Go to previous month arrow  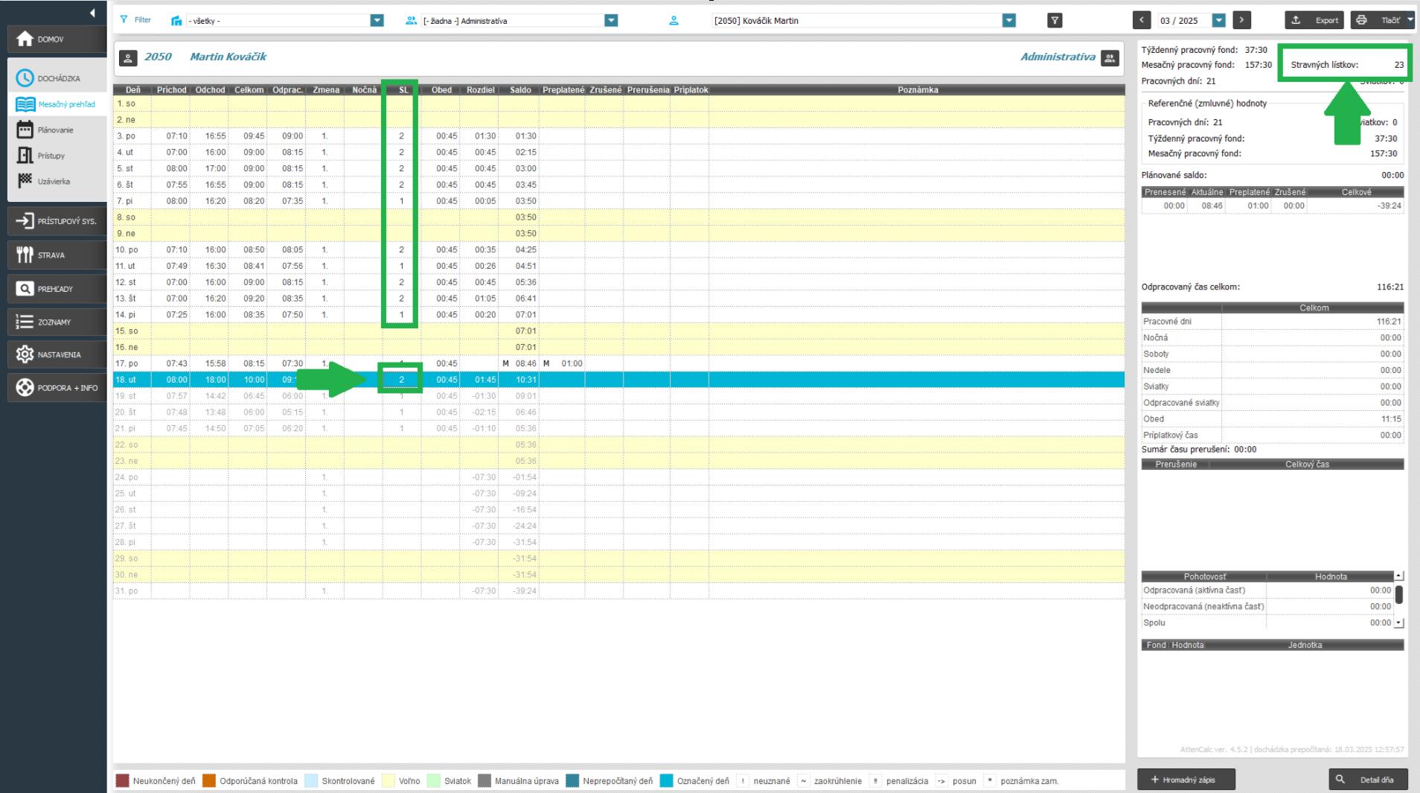coord(1142,20)
